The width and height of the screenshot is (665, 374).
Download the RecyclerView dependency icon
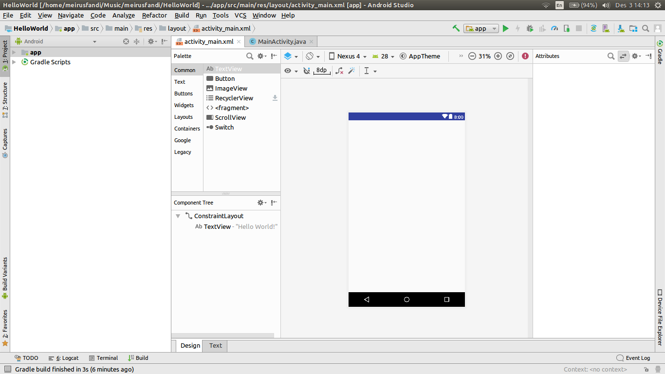[x=275, y=98]
